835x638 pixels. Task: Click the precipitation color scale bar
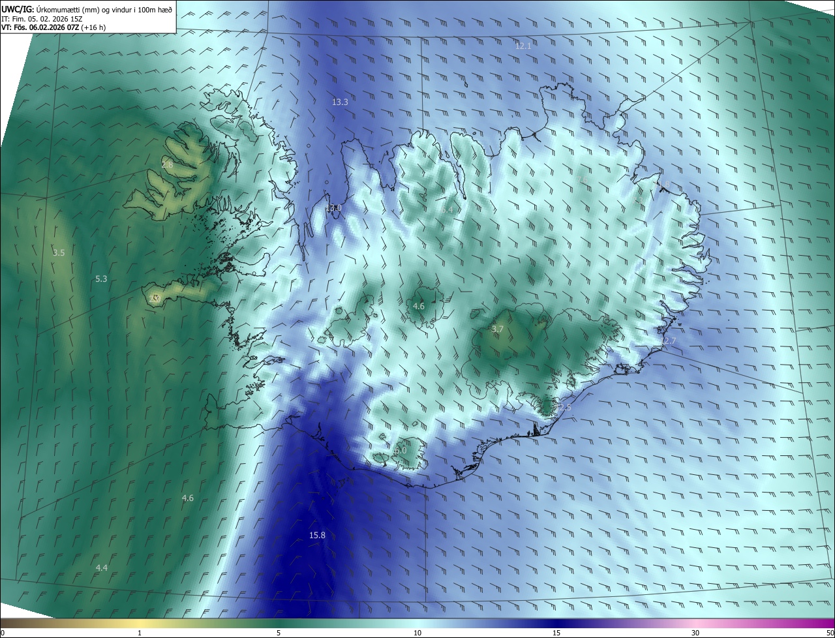coord(417,623)
